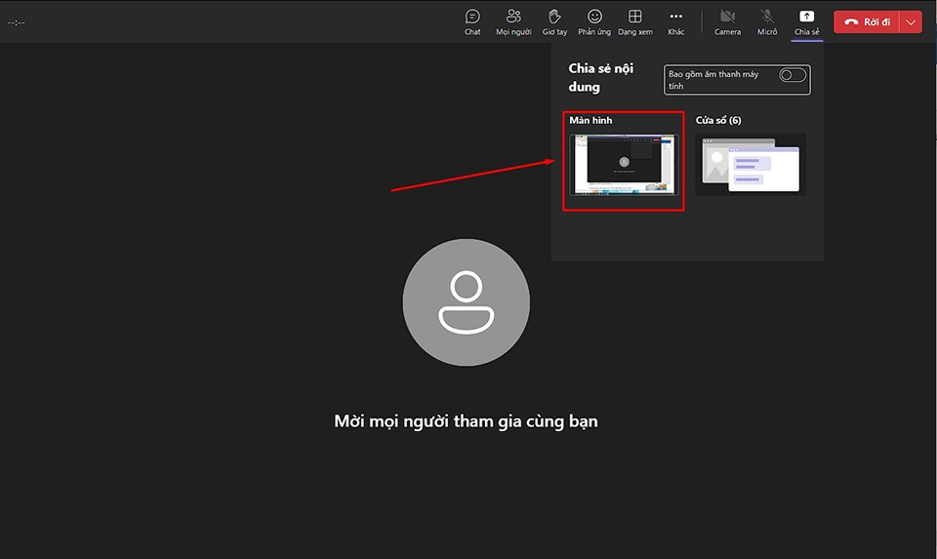Click the Cửa sổ (6) label
Image resolution: width=937 pixels, height=559 pixels.
point(718,120)
